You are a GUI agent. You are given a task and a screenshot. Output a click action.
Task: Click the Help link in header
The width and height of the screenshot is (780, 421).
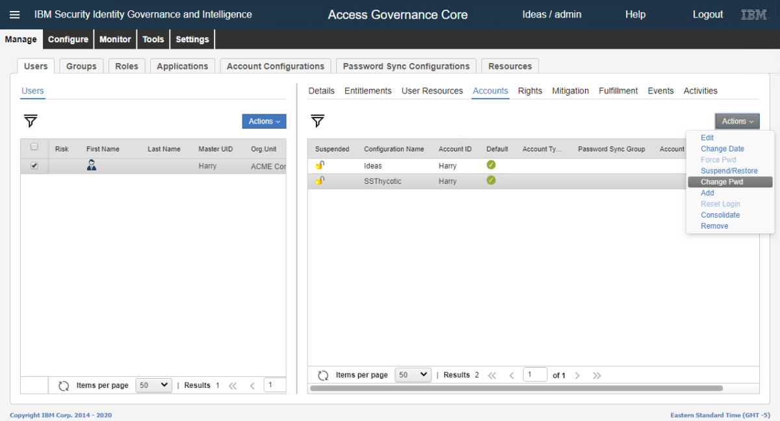click(x=635, y=14)
